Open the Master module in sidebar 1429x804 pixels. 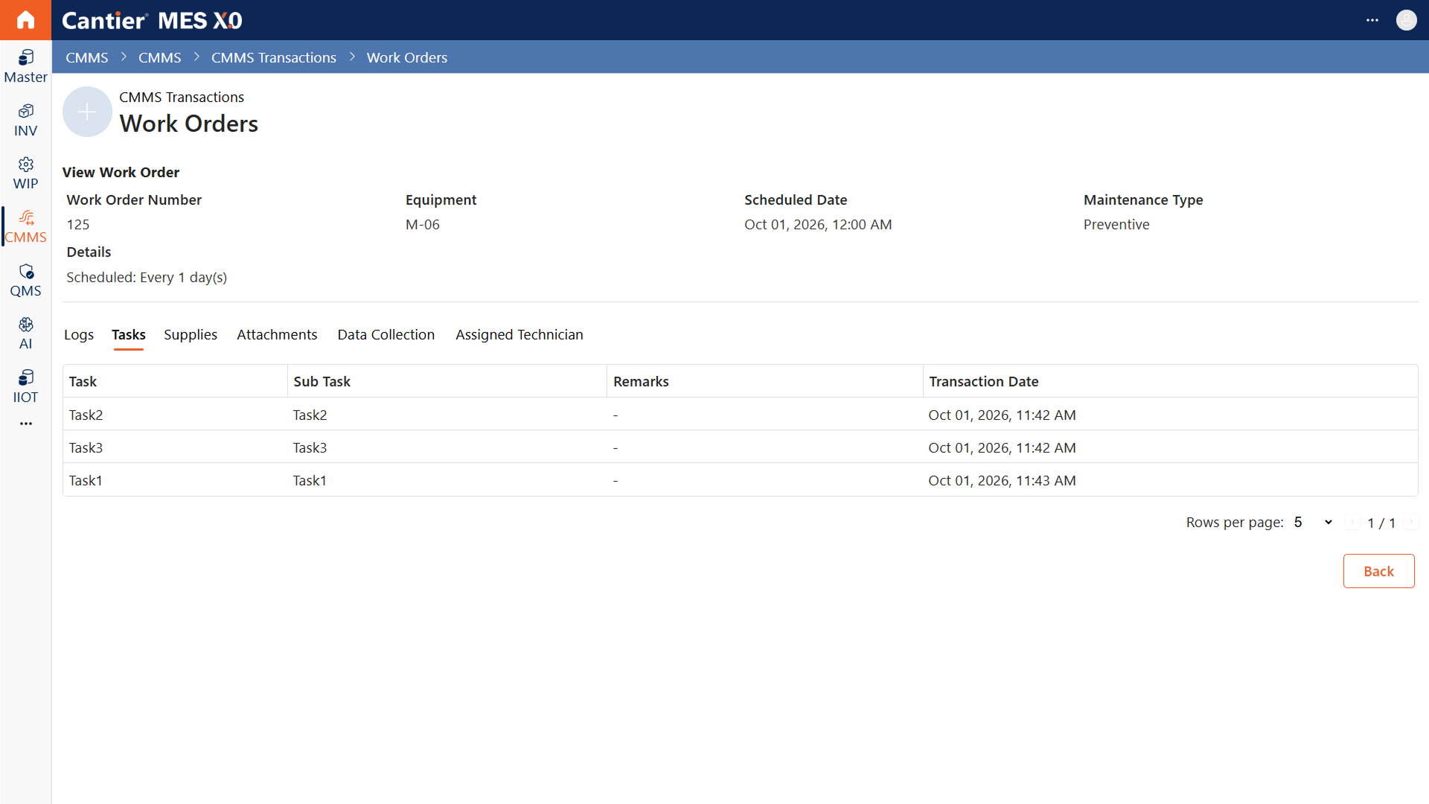pyautogui.click(x=25, y=67)
